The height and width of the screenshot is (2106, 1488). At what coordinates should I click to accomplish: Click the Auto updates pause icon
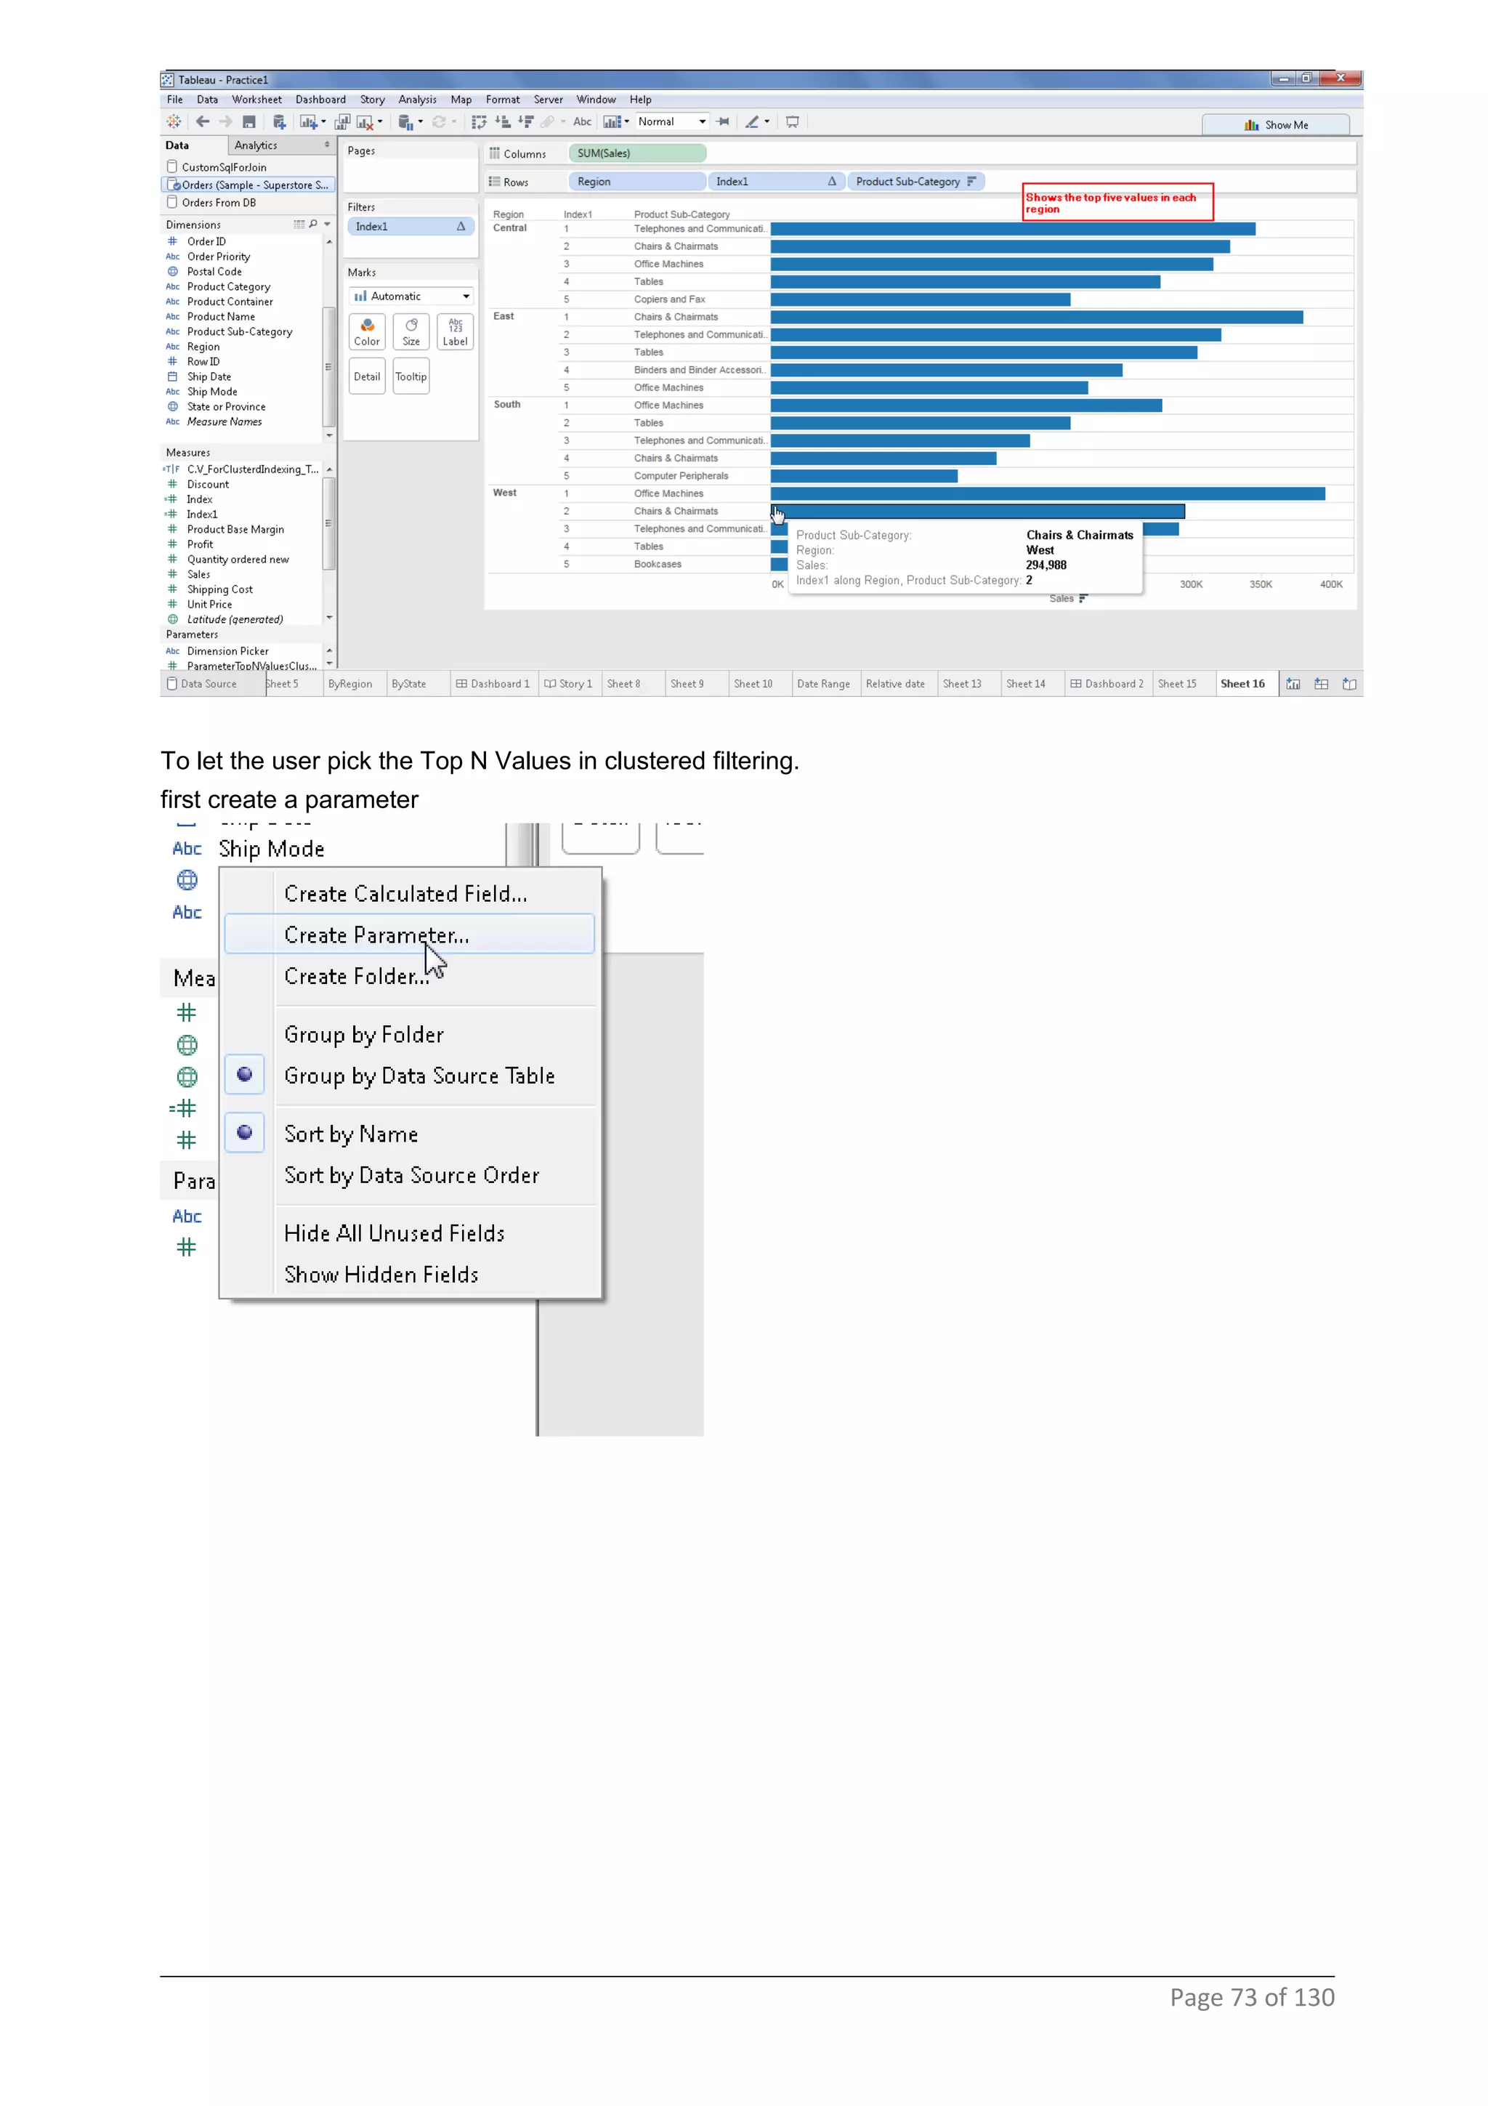pos(405,121)
